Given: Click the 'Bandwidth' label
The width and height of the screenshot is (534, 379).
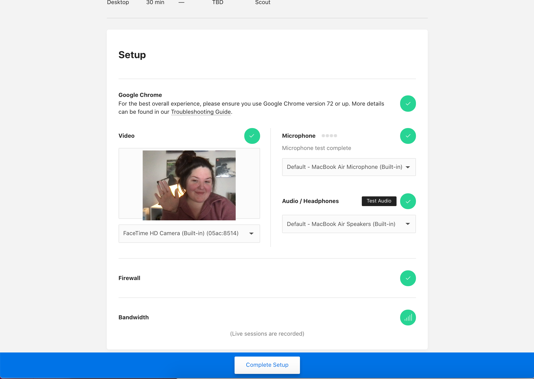Looking at the screenshot, I should tap(133, 317).
